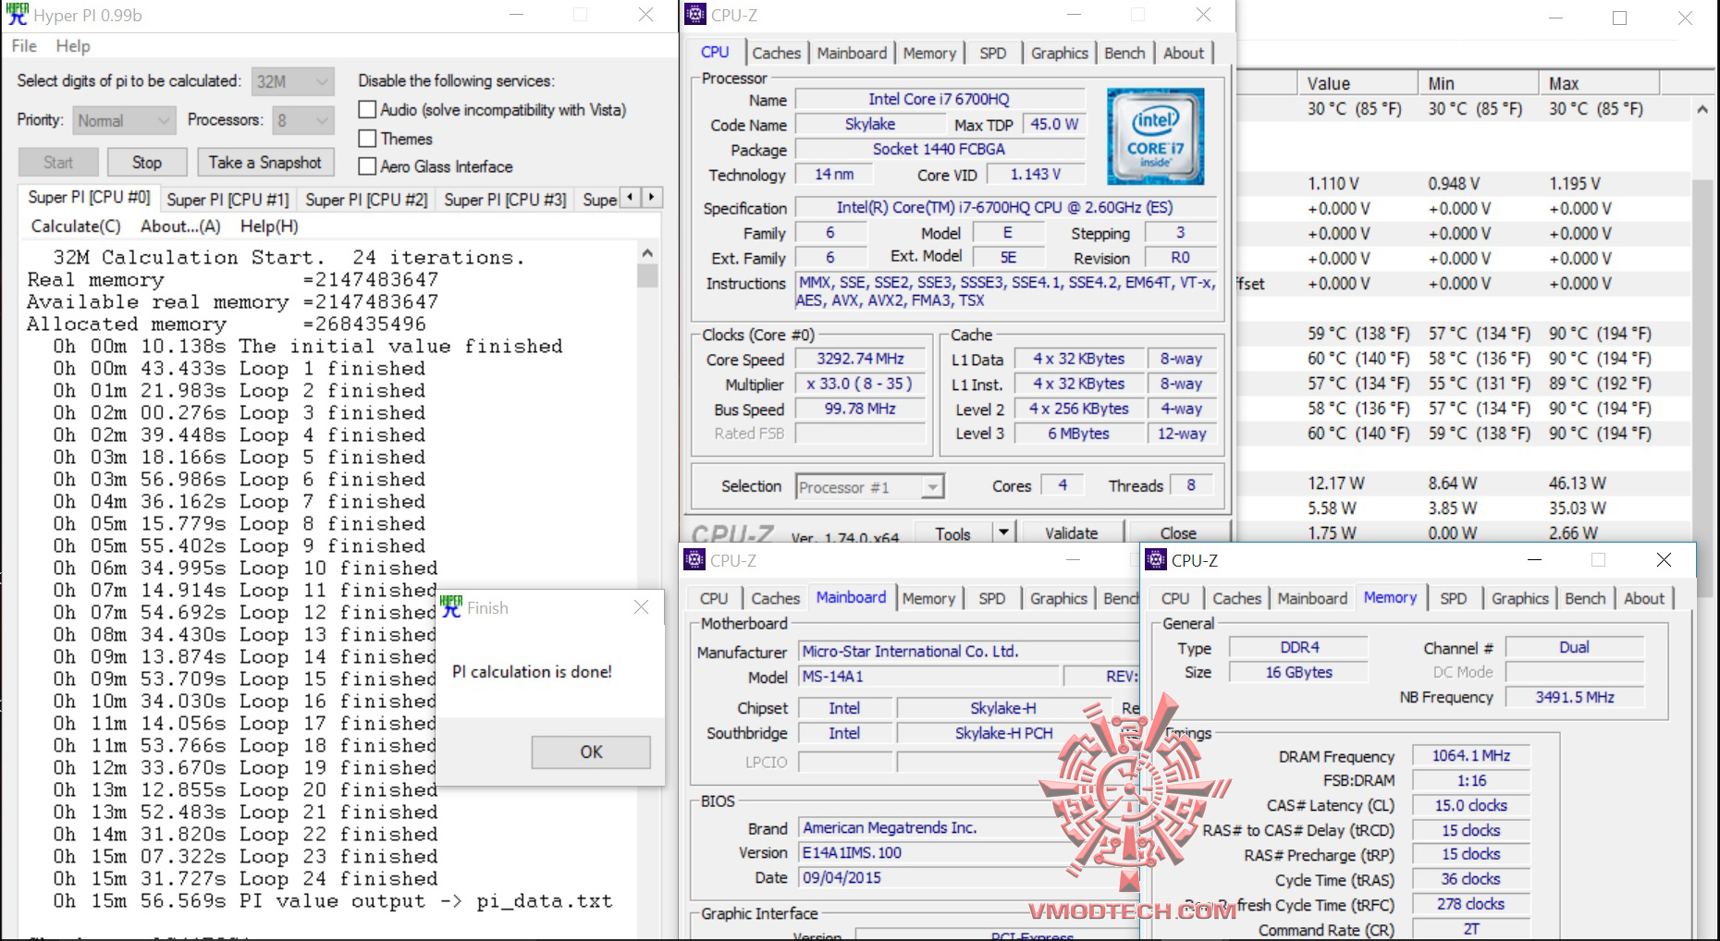1720x941 pixels.
Task: Select About tab in Memory CPU-Z window
Action: click(x=1644, y=598)
